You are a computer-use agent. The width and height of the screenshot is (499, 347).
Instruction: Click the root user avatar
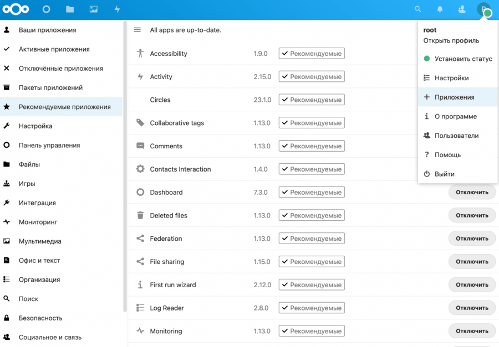(483, 9)
